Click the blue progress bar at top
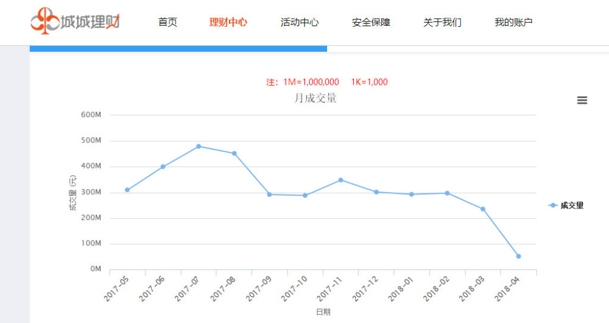The width and height of the screenshot is (609, 323). 178,49
